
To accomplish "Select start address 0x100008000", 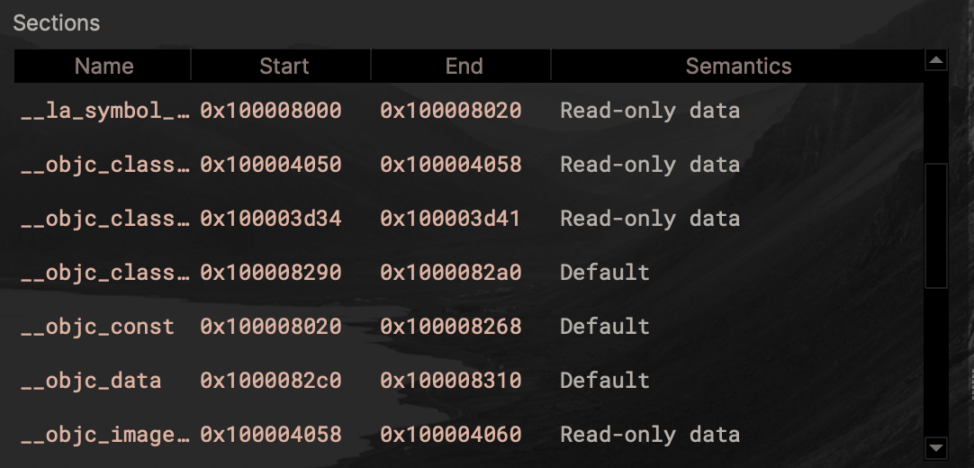I will (x=271, y=111).
